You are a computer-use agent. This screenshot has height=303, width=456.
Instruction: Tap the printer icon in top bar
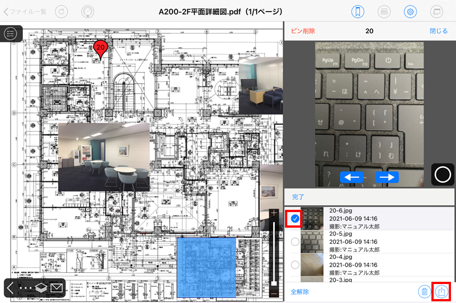pyautogui.click(x=384, y=12)
